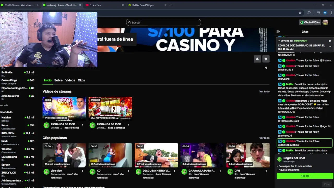This screenshot has width=334, height=188.
Task: Switch to the YouTube browser tab
Action: pos(105,5)
